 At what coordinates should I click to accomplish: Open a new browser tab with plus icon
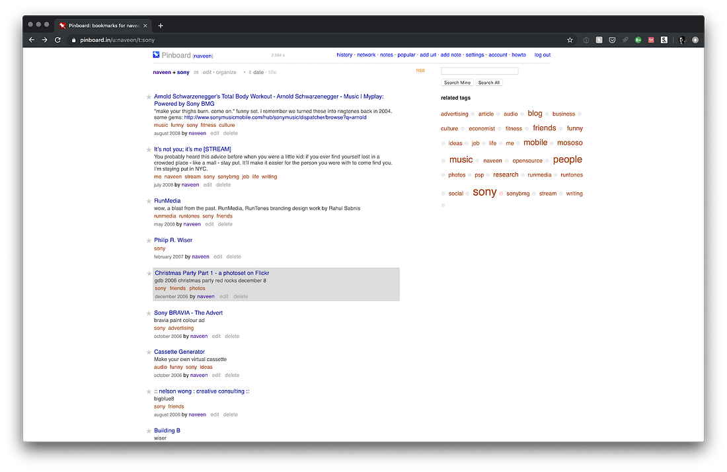(x=161, y=26)
